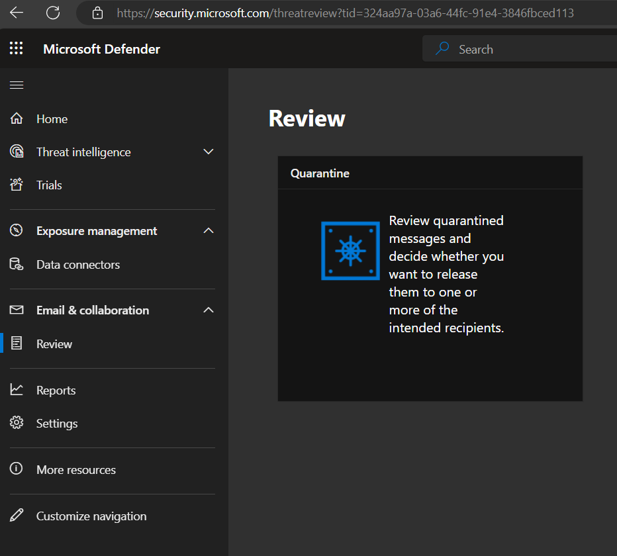
Task: Click the Microsoft Defender title
Action: click(x=101, y=49)
